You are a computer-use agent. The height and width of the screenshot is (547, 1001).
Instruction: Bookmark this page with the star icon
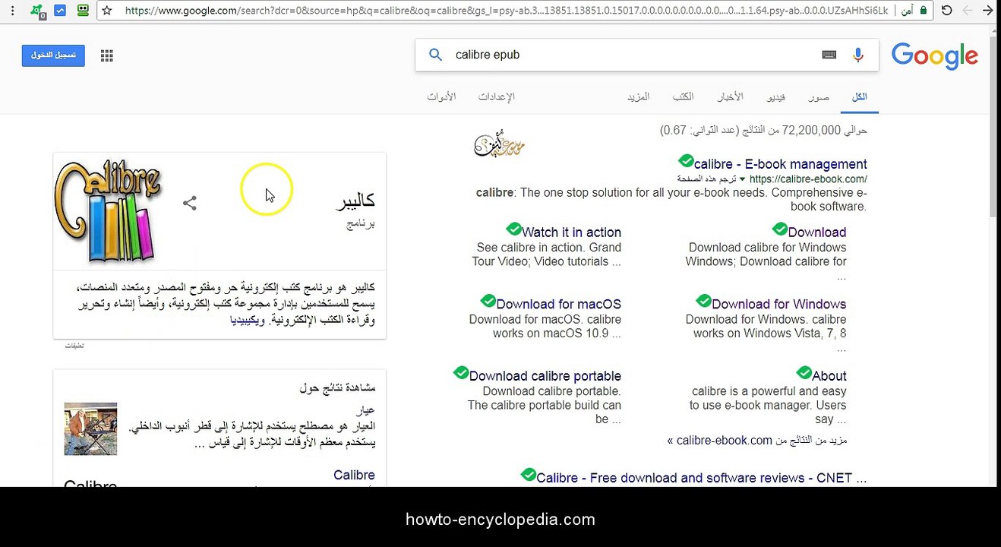107,11
